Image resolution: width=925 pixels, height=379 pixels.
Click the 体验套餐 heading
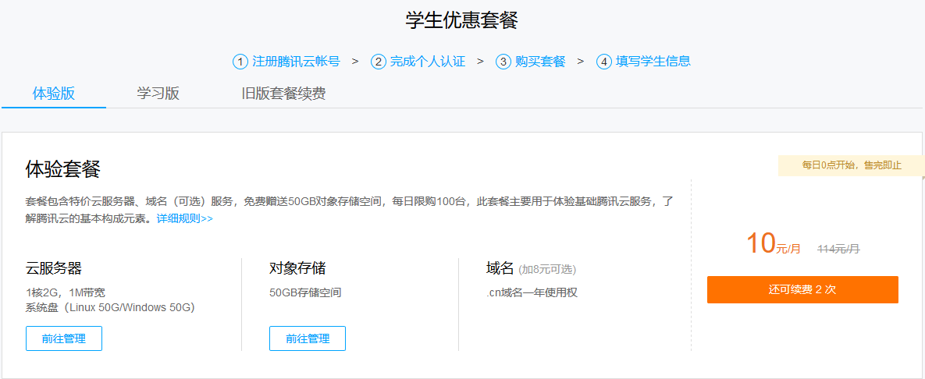[x=63, y=169]
